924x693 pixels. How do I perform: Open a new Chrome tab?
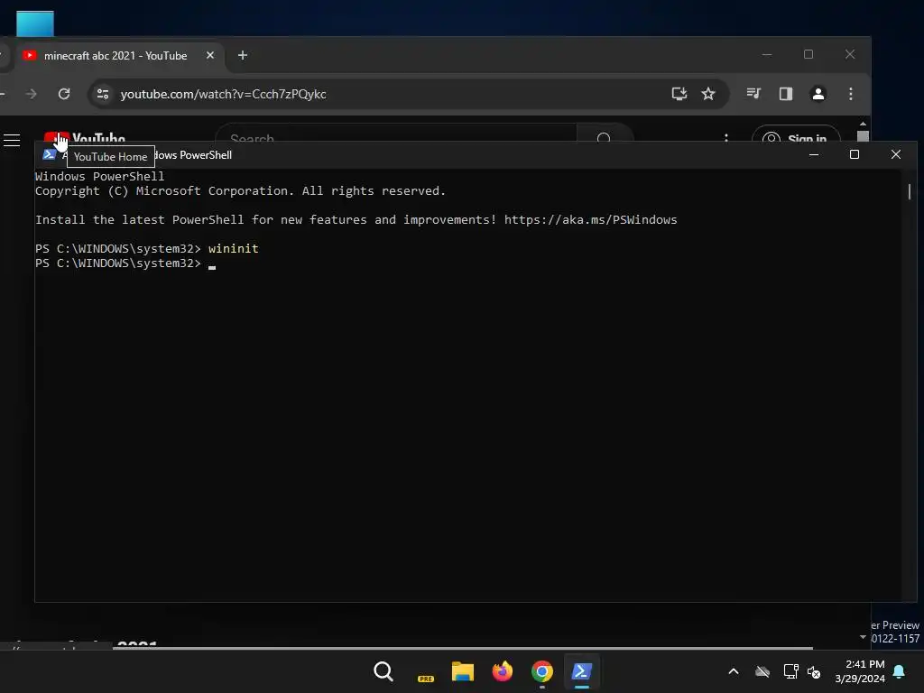[x=243, y=55]
